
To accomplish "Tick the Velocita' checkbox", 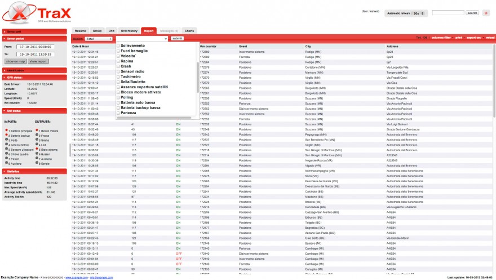I will pos(118,56).
